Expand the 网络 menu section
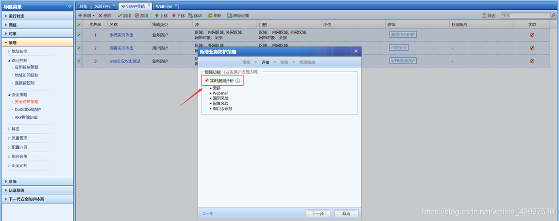 37,25
